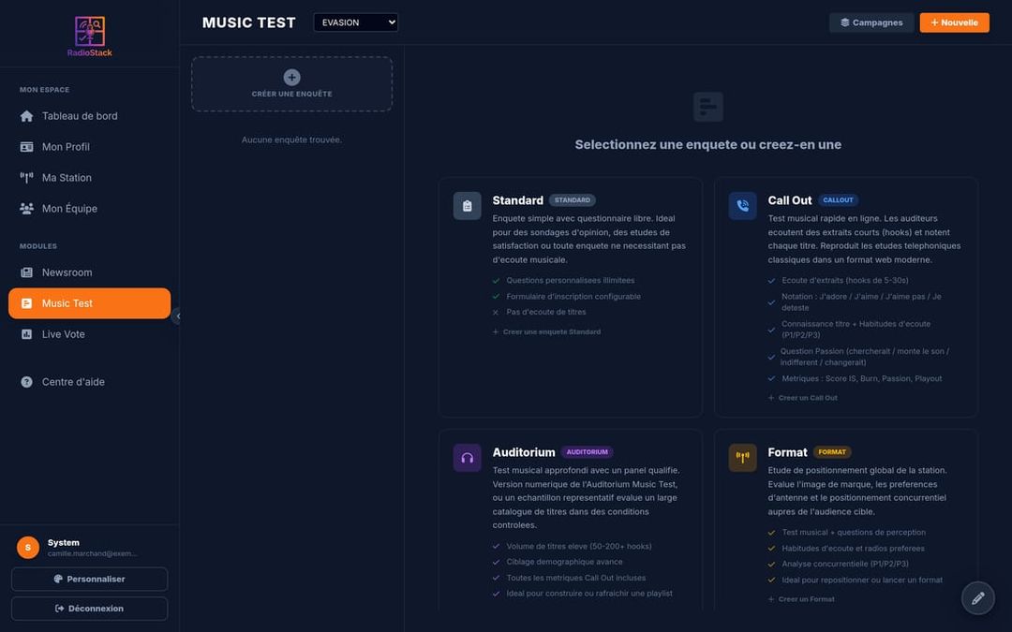The image size is (1012, 632).
Task: Click the Call Out card title
Action: [x=789, y=200]
